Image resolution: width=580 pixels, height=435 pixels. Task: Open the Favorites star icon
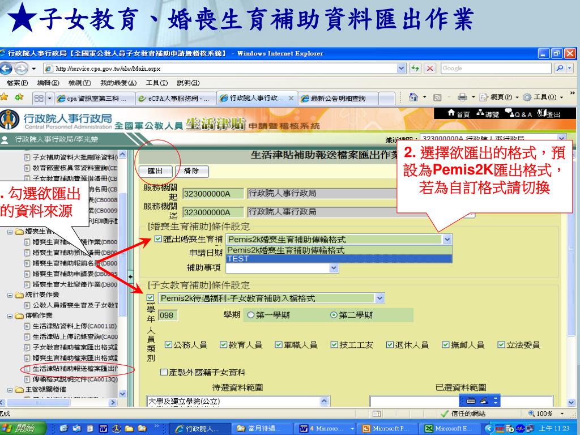[x=4, y=97]
